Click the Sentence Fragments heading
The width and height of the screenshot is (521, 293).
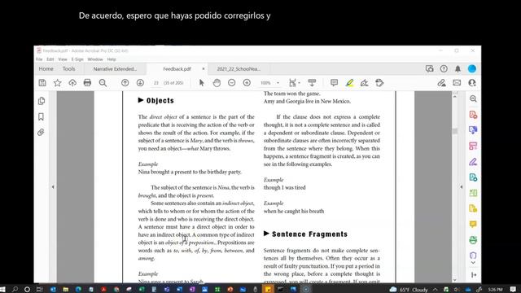point(309,234)
